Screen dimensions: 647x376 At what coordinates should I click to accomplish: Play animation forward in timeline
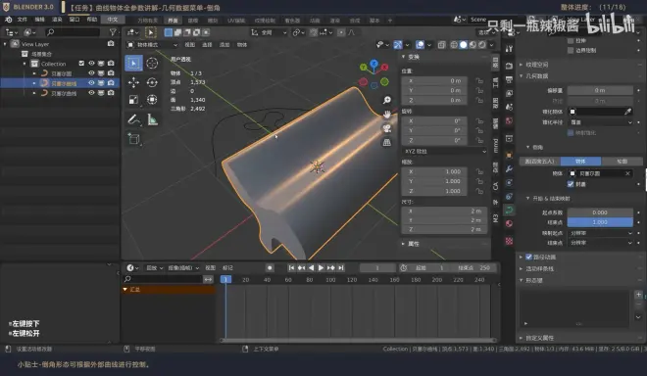[x=321, y=268]
